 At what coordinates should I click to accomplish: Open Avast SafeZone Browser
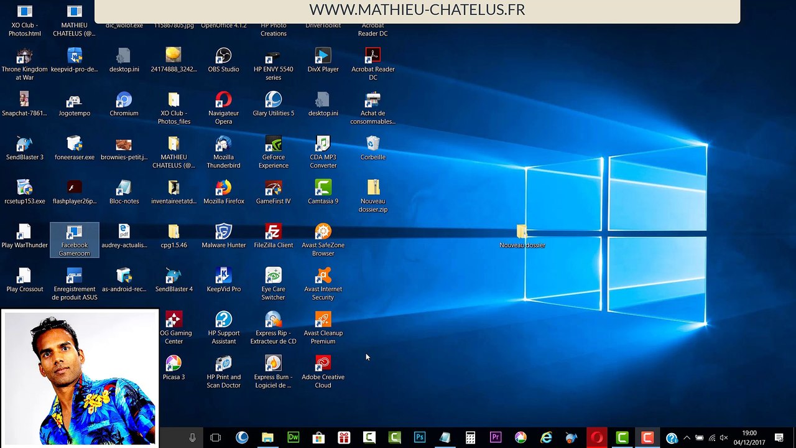tap(323, 240)
